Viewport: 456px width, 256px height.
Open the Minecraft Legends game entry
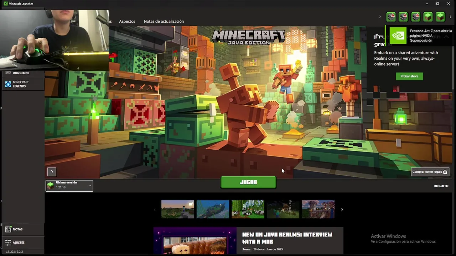pos(23,84)
